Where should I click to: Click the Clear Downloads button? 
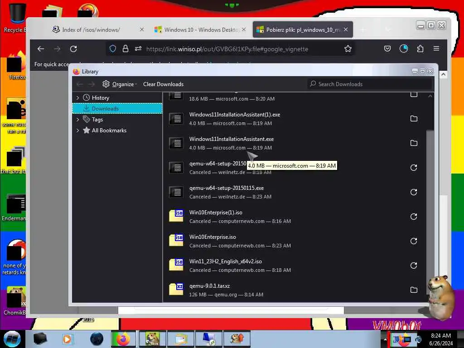[x=163, y=84]
